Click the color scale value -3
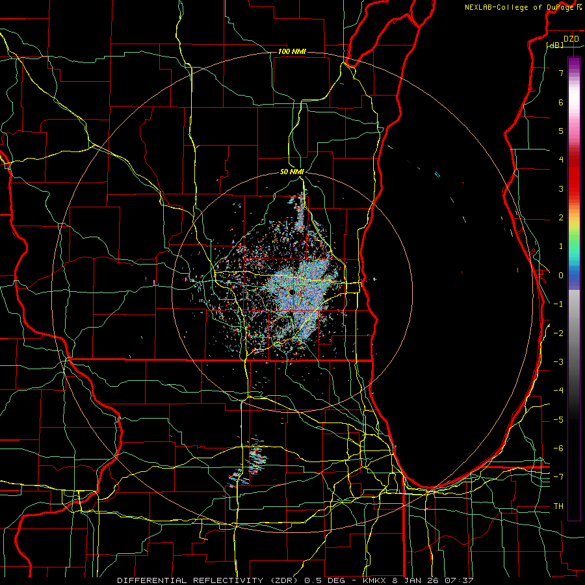This screenshot has width=585, height=585. click(558, 362)
